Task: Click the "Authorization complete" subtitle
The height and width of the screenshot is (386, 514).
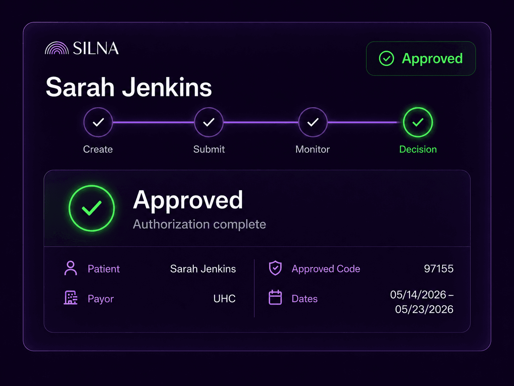Action: click(x=199, y=224)
